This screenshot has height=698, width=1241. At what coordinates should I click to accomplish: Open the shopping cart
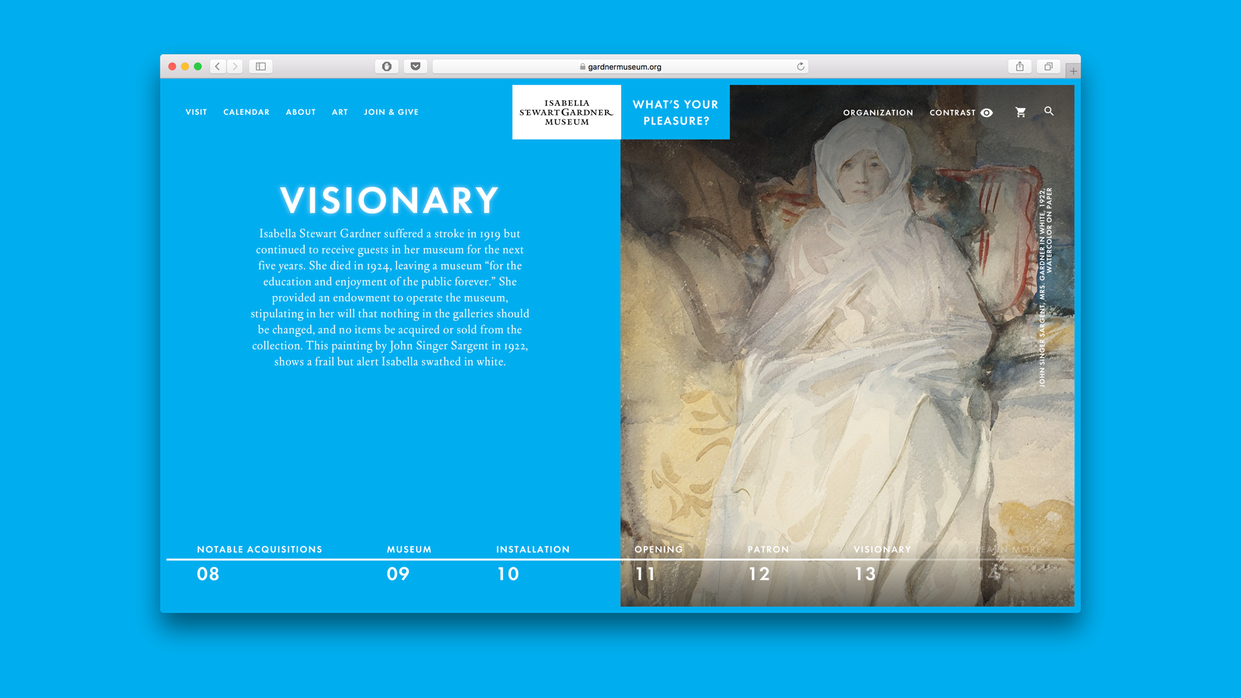point(1021,112)
